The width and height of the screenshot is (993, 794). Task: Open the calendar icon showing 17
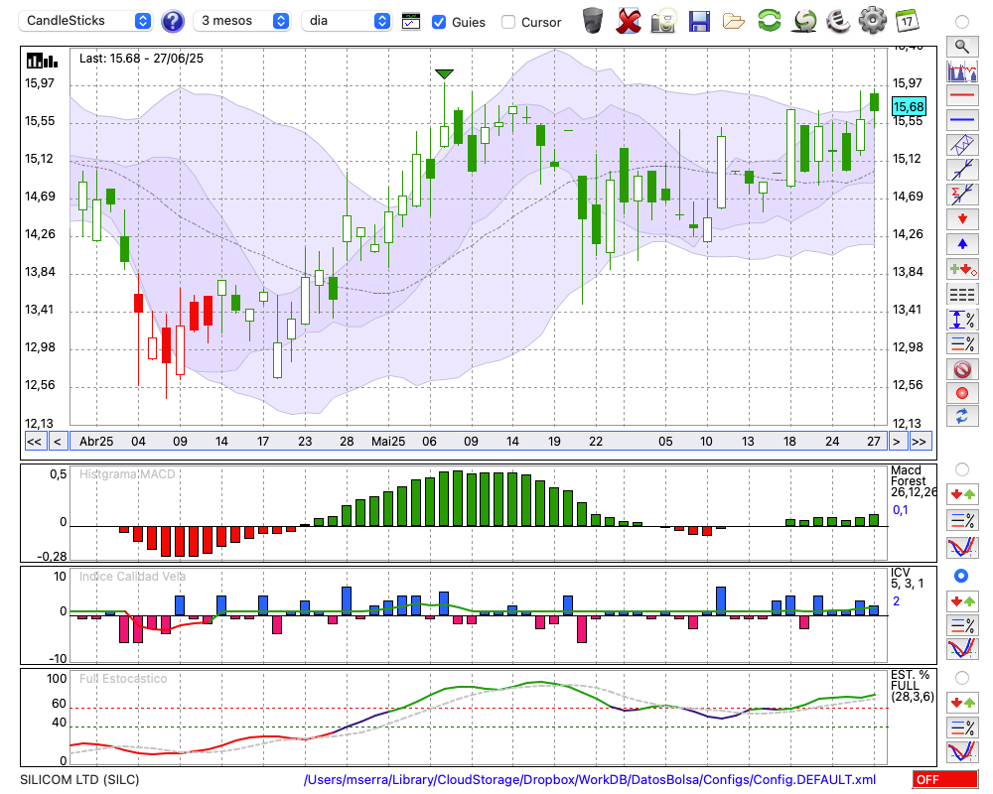908,20
